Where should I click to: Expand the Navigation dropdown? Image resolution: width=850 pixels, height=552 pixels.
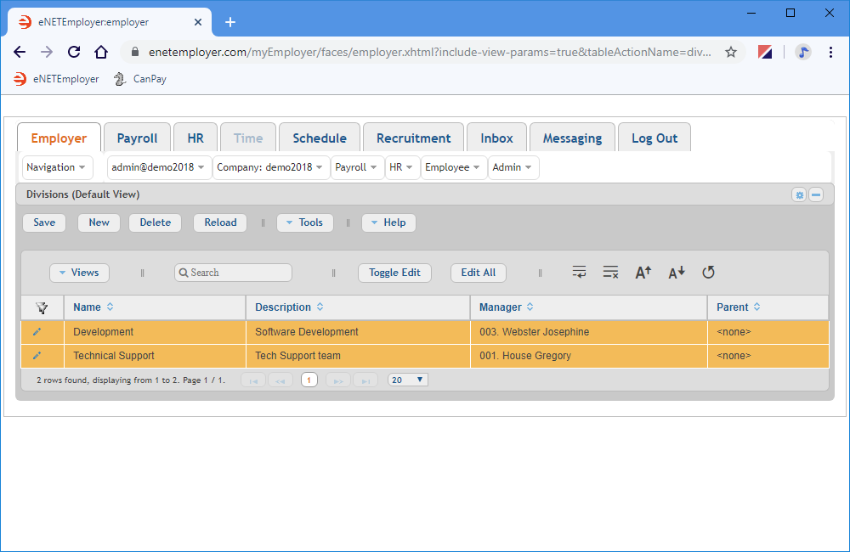click(57, 167)
